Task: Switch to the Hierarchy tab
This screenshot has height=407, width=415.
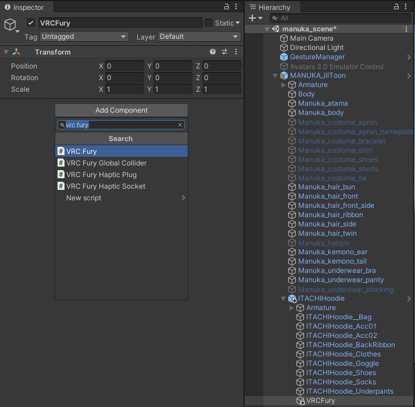Action: coord(273,7)
